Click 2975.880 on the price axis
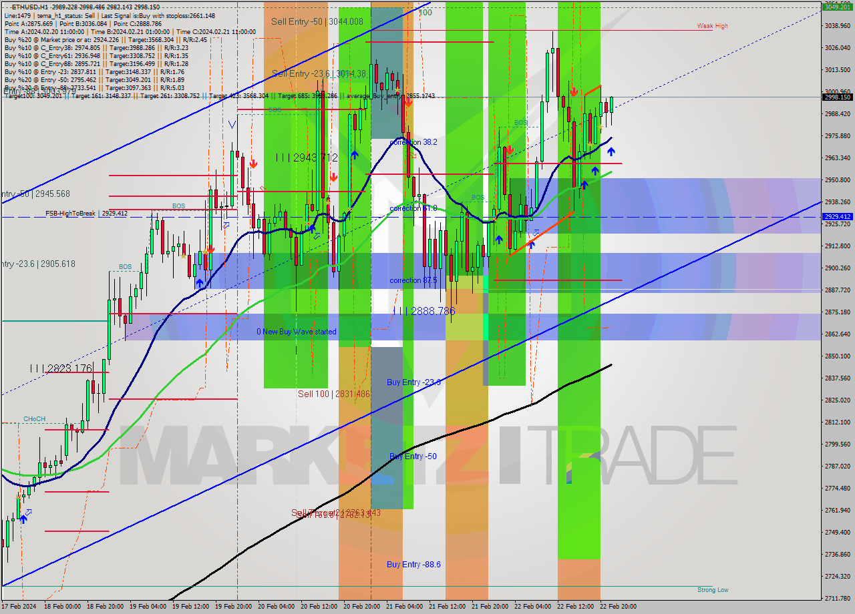 [838, 136]
